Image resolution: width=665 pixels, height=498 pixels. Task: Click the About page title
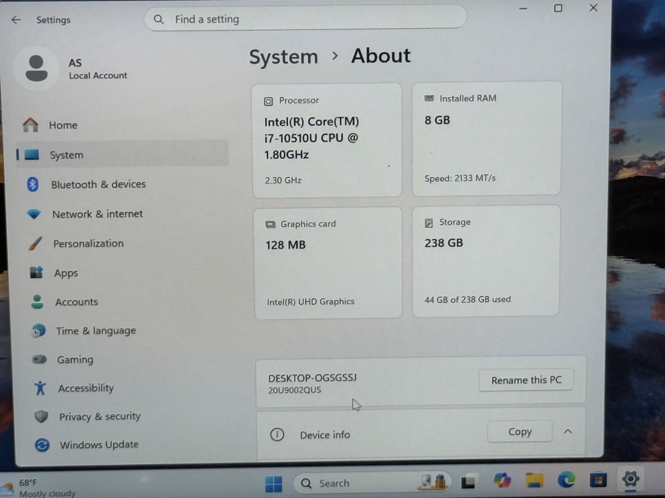coord(381,56)
